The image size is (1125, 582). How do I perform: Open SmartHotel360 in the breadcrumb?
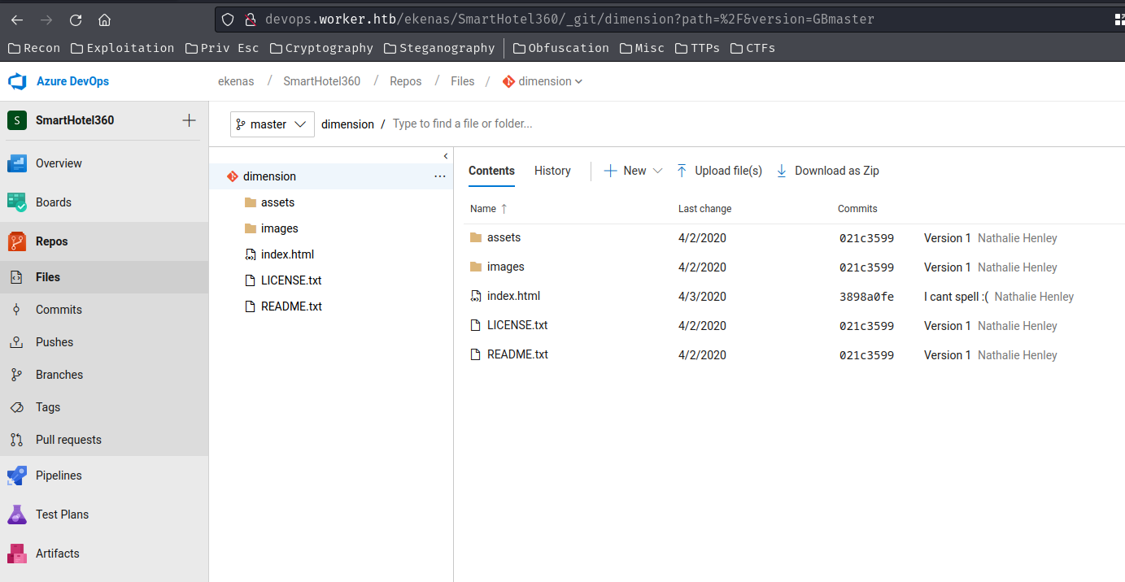point(321,81)
